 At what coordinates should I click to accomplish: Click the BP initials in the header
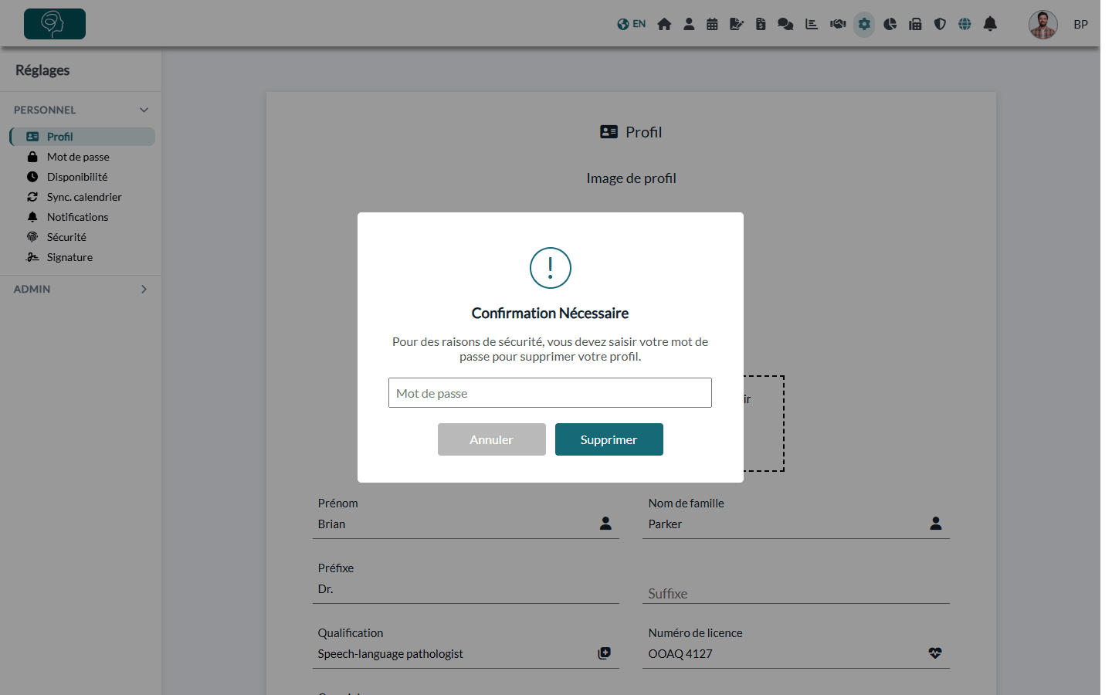(x=1081, y=25)
